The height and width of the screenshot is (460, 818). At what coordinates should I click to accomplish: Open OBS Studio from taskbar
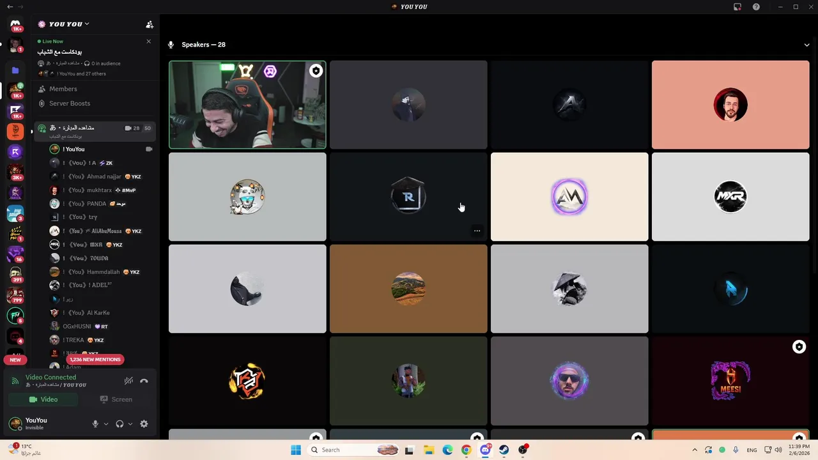click(x=523, y=450)
